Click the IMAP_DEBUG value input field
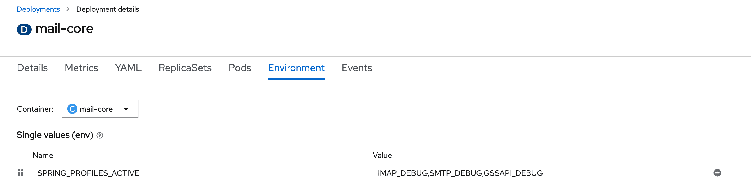Image resolution: width=751 pixels, height=192 pixels. (x=538, y=173)
